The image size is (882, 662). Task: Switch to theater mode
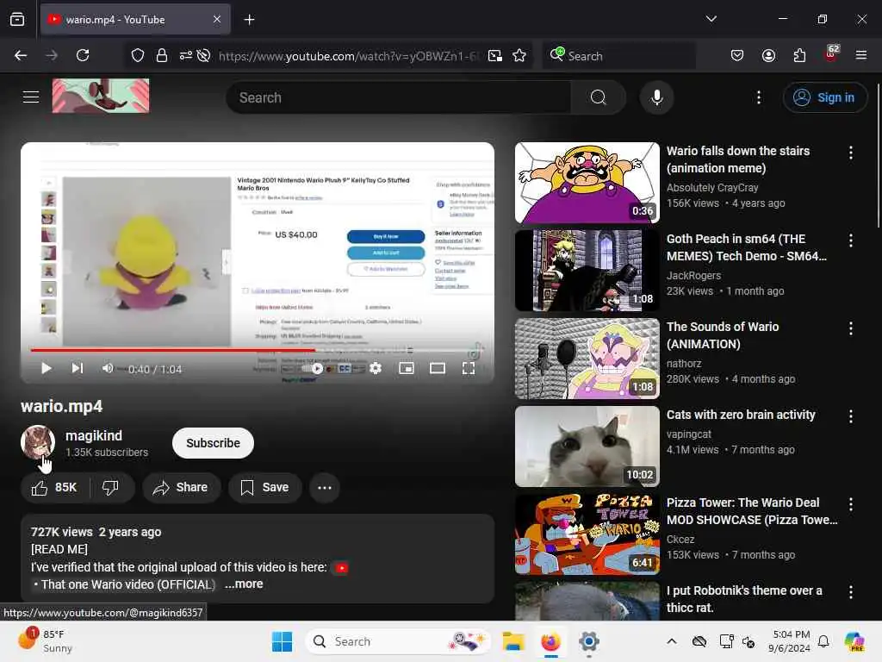(x=437, y=369)
